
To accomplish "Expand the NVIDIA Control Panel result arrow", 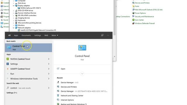I will 49,59.
